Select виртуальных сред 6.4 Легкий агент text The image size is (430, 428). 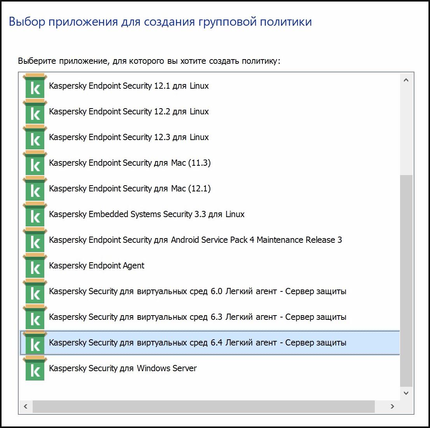[198, 343]
